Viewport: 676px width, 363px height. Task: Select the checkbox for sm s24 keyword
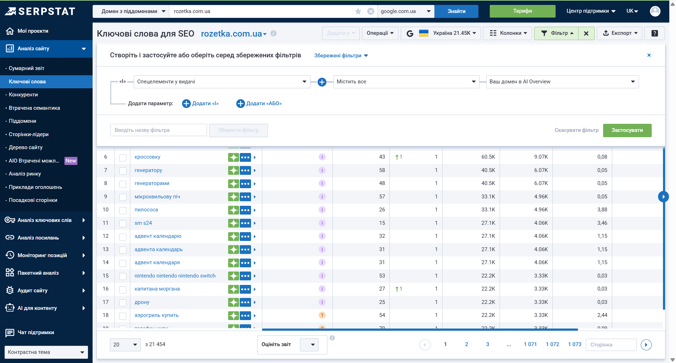pyautogui.click(x=123, y=223)
